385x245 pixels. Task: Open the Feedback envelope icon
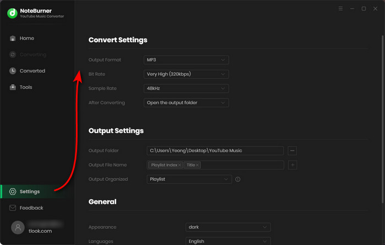coord(13,208)
